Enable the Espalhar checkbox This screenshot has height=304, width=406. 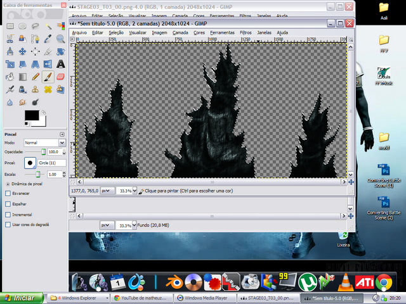click(x=8, y=204)
